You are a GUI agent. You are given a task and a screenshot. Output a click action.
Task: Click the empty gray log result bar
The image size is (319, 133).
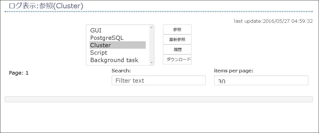tap(158, 99)
